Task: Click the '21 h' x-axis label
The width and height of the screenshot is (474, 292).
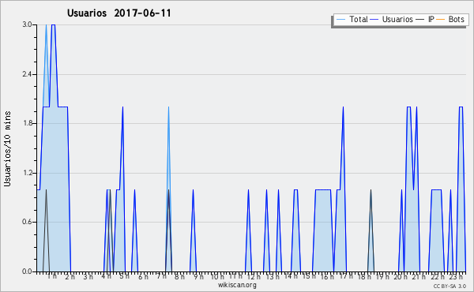Action: click(419, 276)
